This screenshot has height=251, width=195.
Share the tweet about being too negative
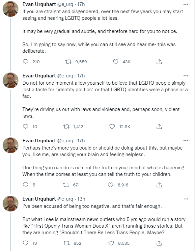tap(159, 243)
